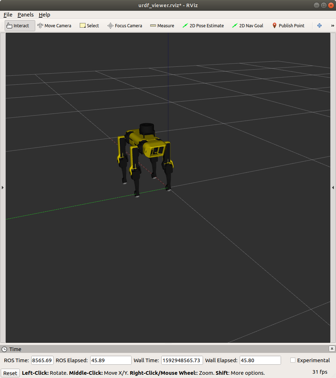This screenshot has height=378, width=336.
Task: Click the Reset button
Action: tap(10, 373)
